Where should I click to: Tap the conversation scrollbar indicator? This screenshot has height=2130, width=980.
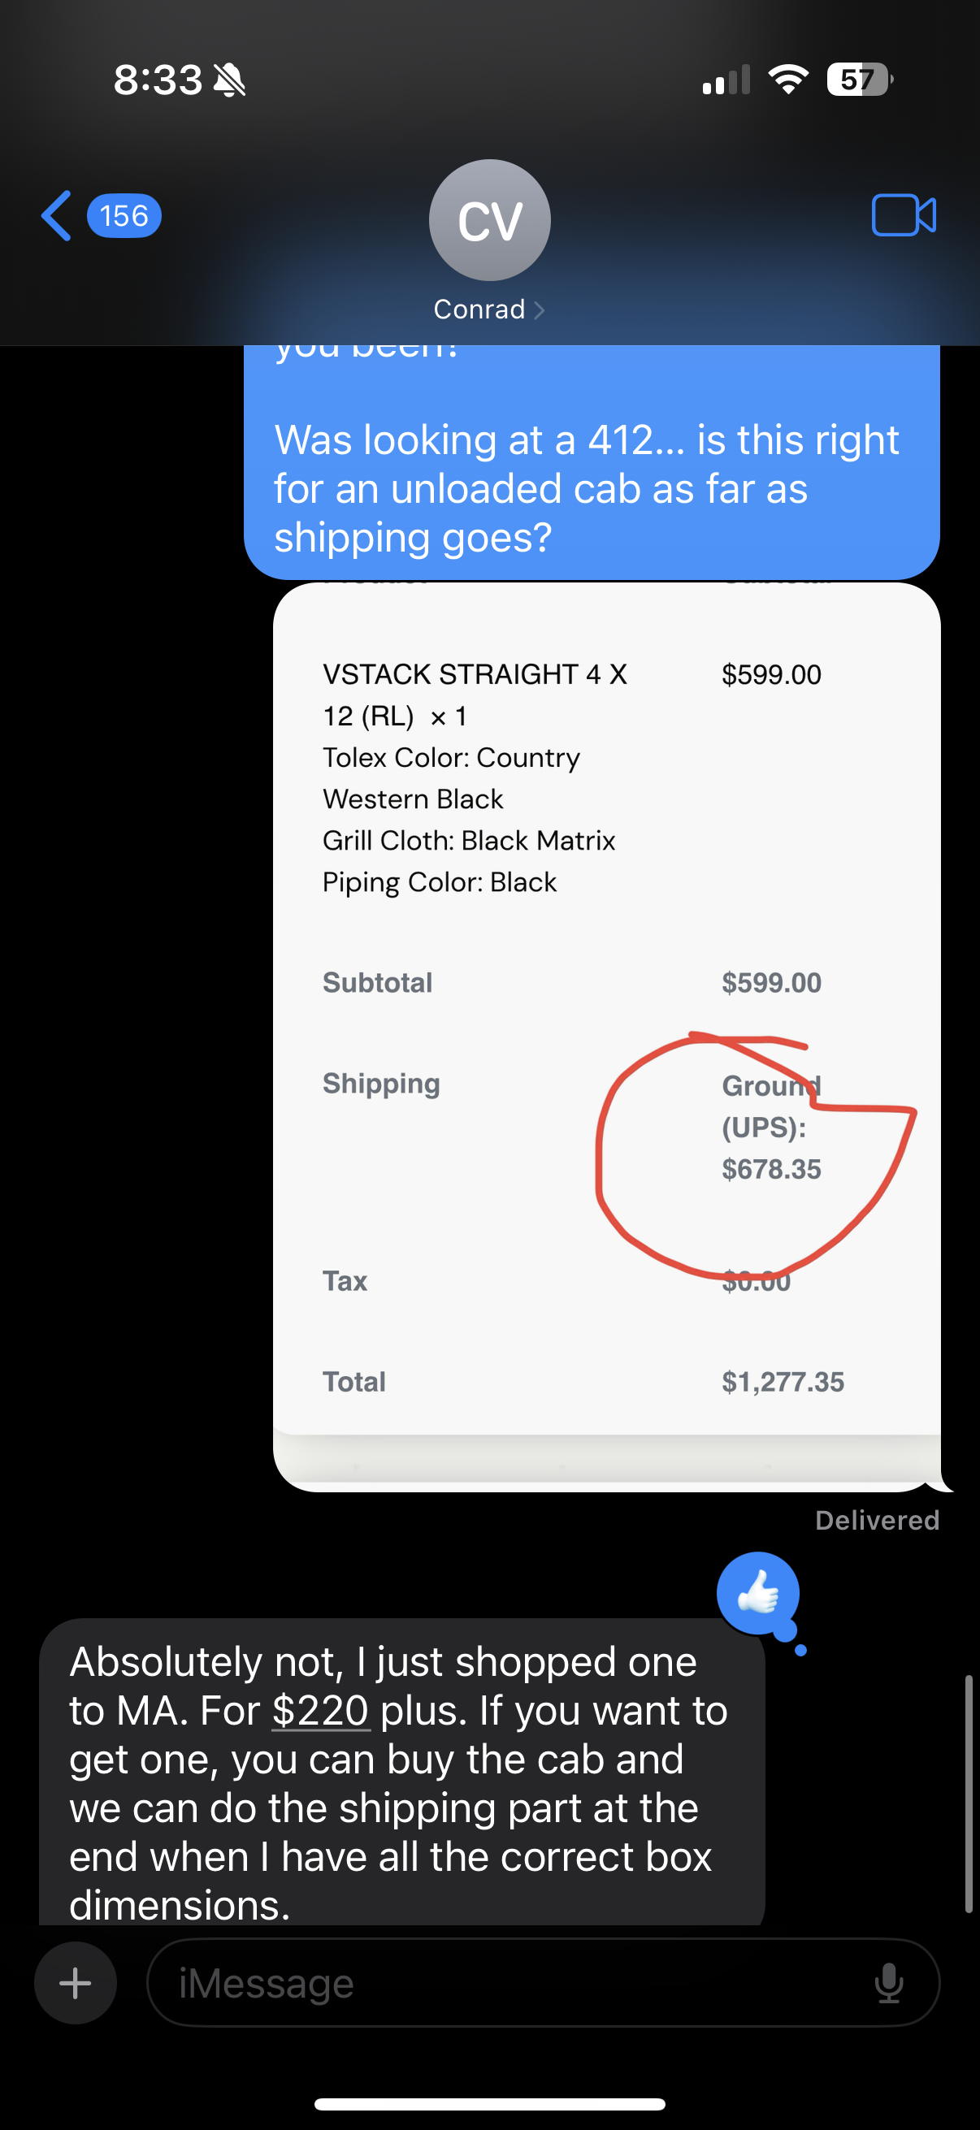tap(969, 1794)
